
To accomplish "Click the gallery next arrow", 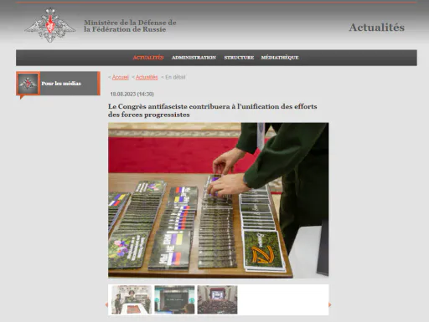I will [330, 304].
